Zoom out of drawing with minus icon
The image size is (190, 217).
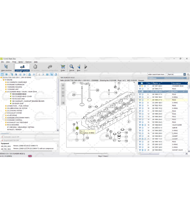[63, 89]
